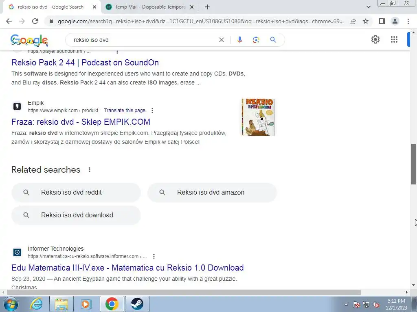Open Google quick settings gear

pos(375,39)
